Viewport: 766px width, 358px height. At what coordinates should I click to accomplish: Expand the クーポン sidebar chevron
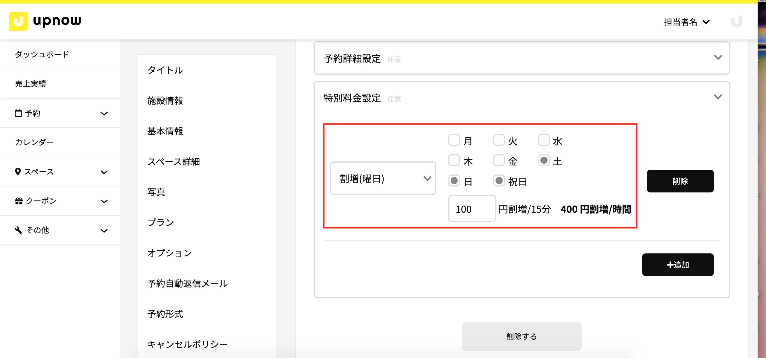pyautogui.click(x=104, y=201)
